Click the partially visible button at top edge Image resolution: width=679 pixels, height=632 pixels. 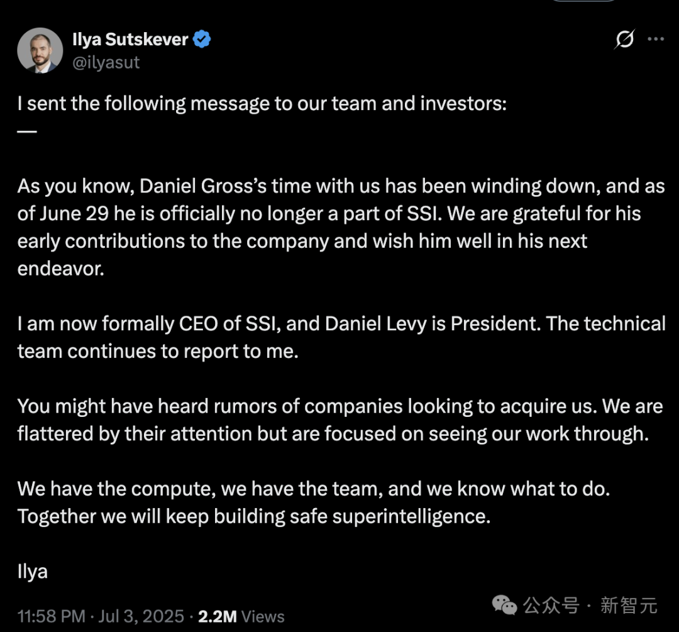point(583,1)
